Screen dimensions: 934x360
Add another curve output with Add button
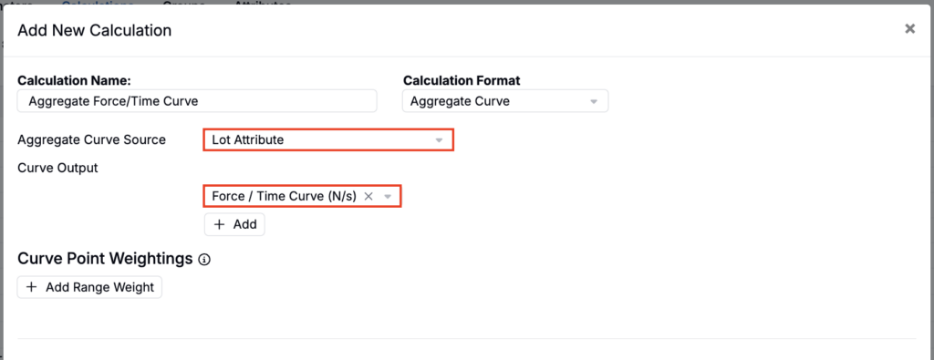coord(234,224)
